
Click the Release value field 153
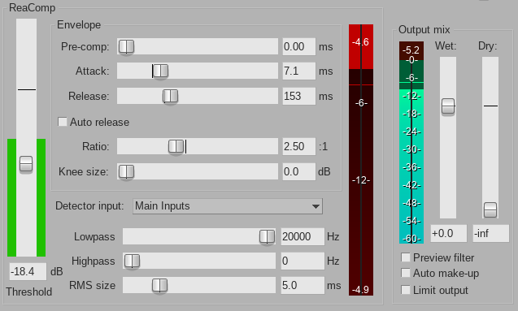[x=299, y=96]
